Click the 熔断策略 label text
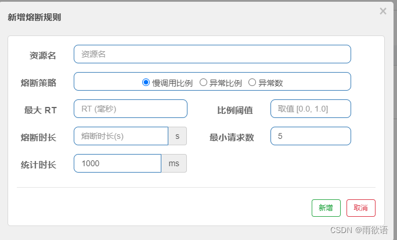Screen dimensions: 397x240 tap(38, 83)
